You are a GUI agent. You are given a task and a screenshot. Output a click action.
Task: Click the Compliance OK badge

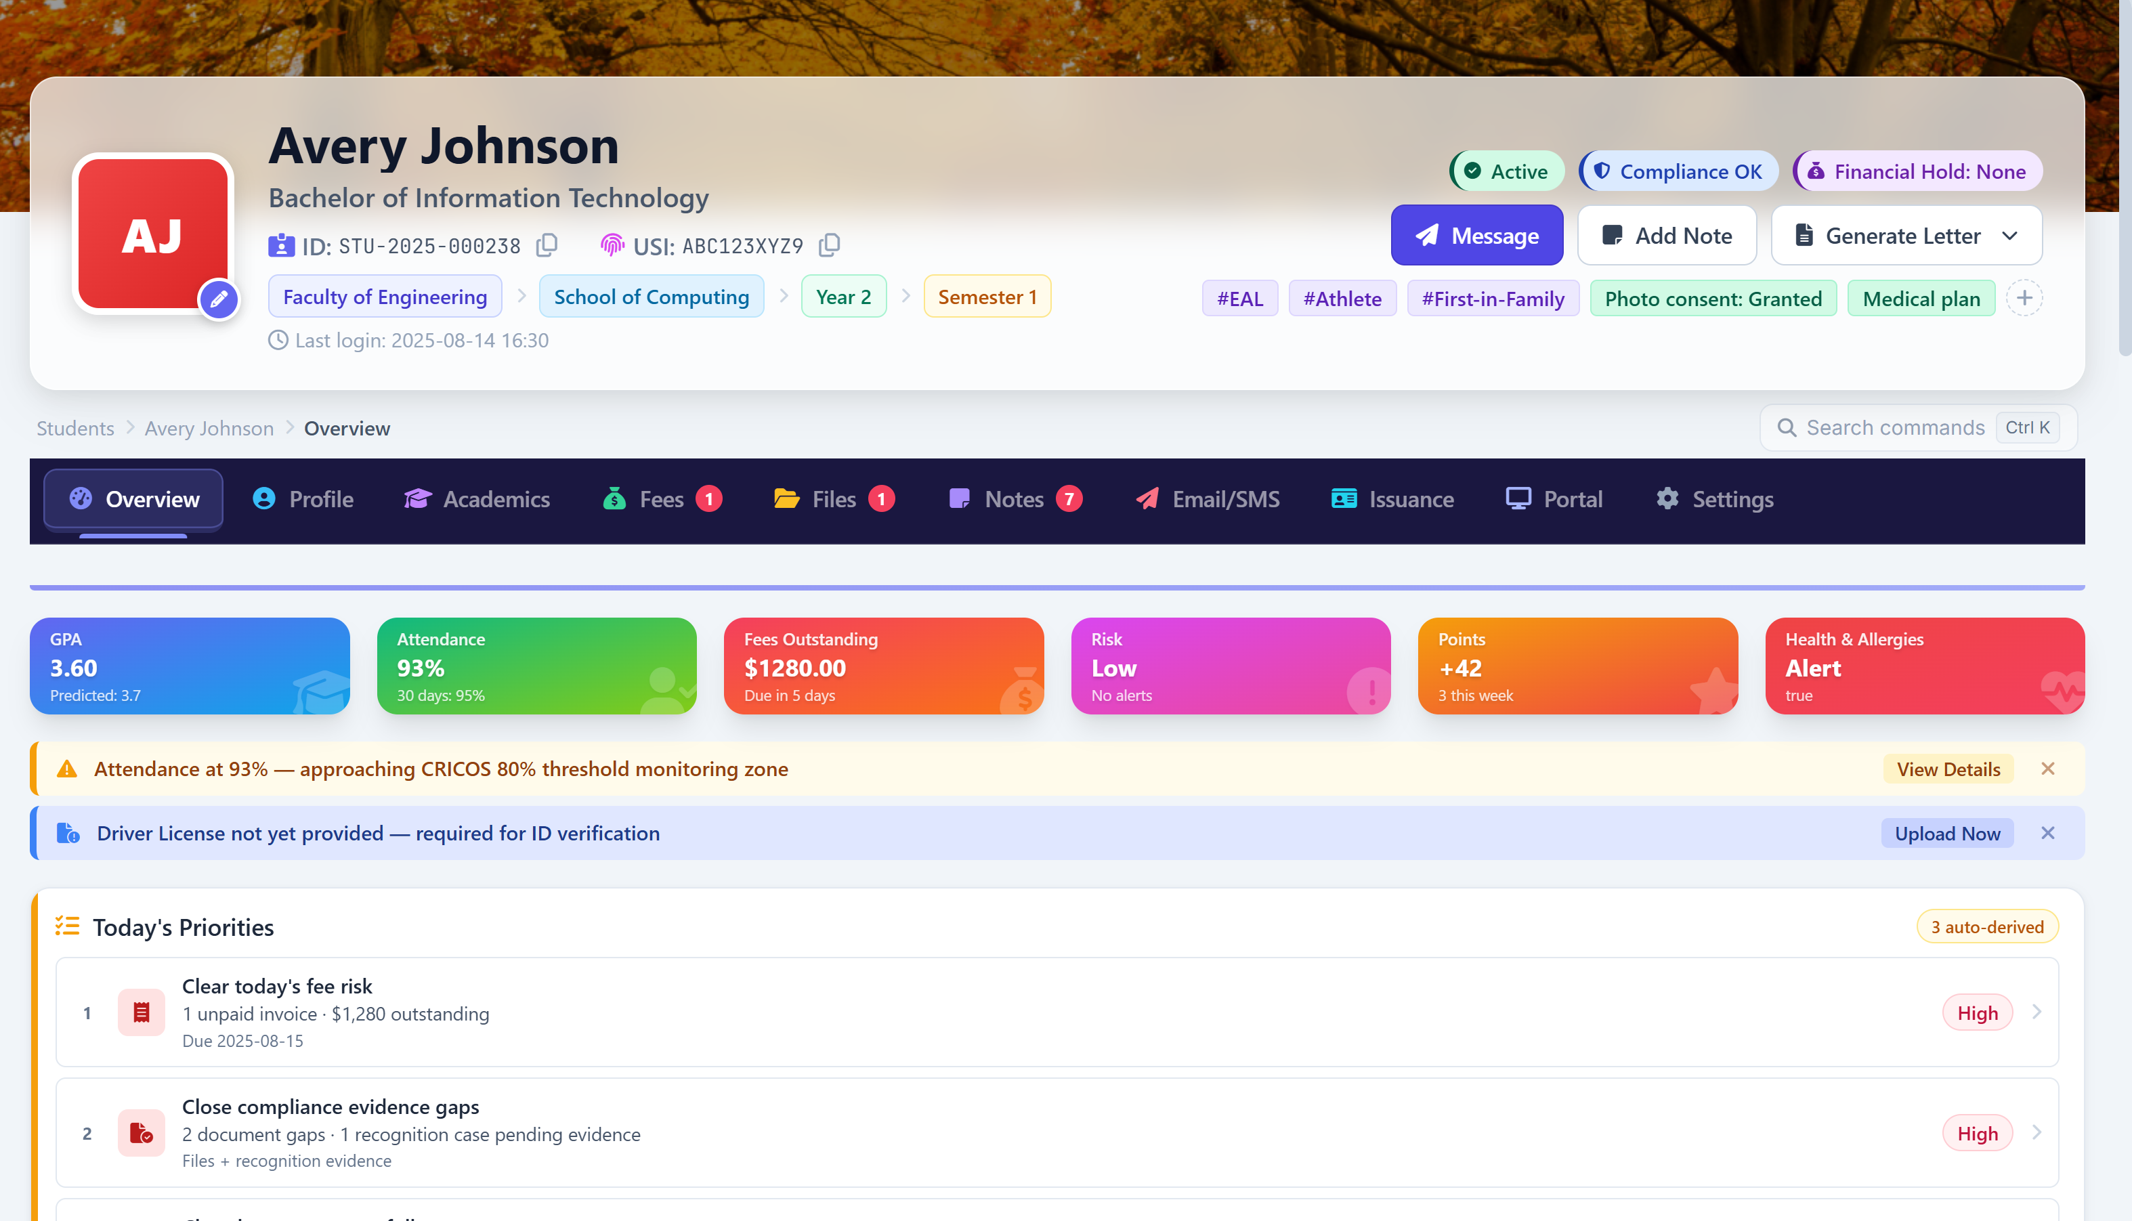pyautogui.click(x=1678, y=171)
